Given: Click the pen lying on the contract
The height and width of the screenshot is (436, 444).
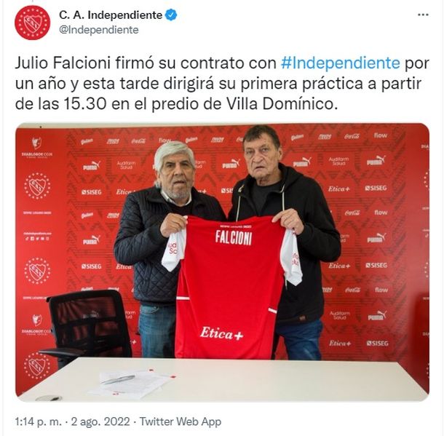Looking at the screenshot, I should (118, 379).
